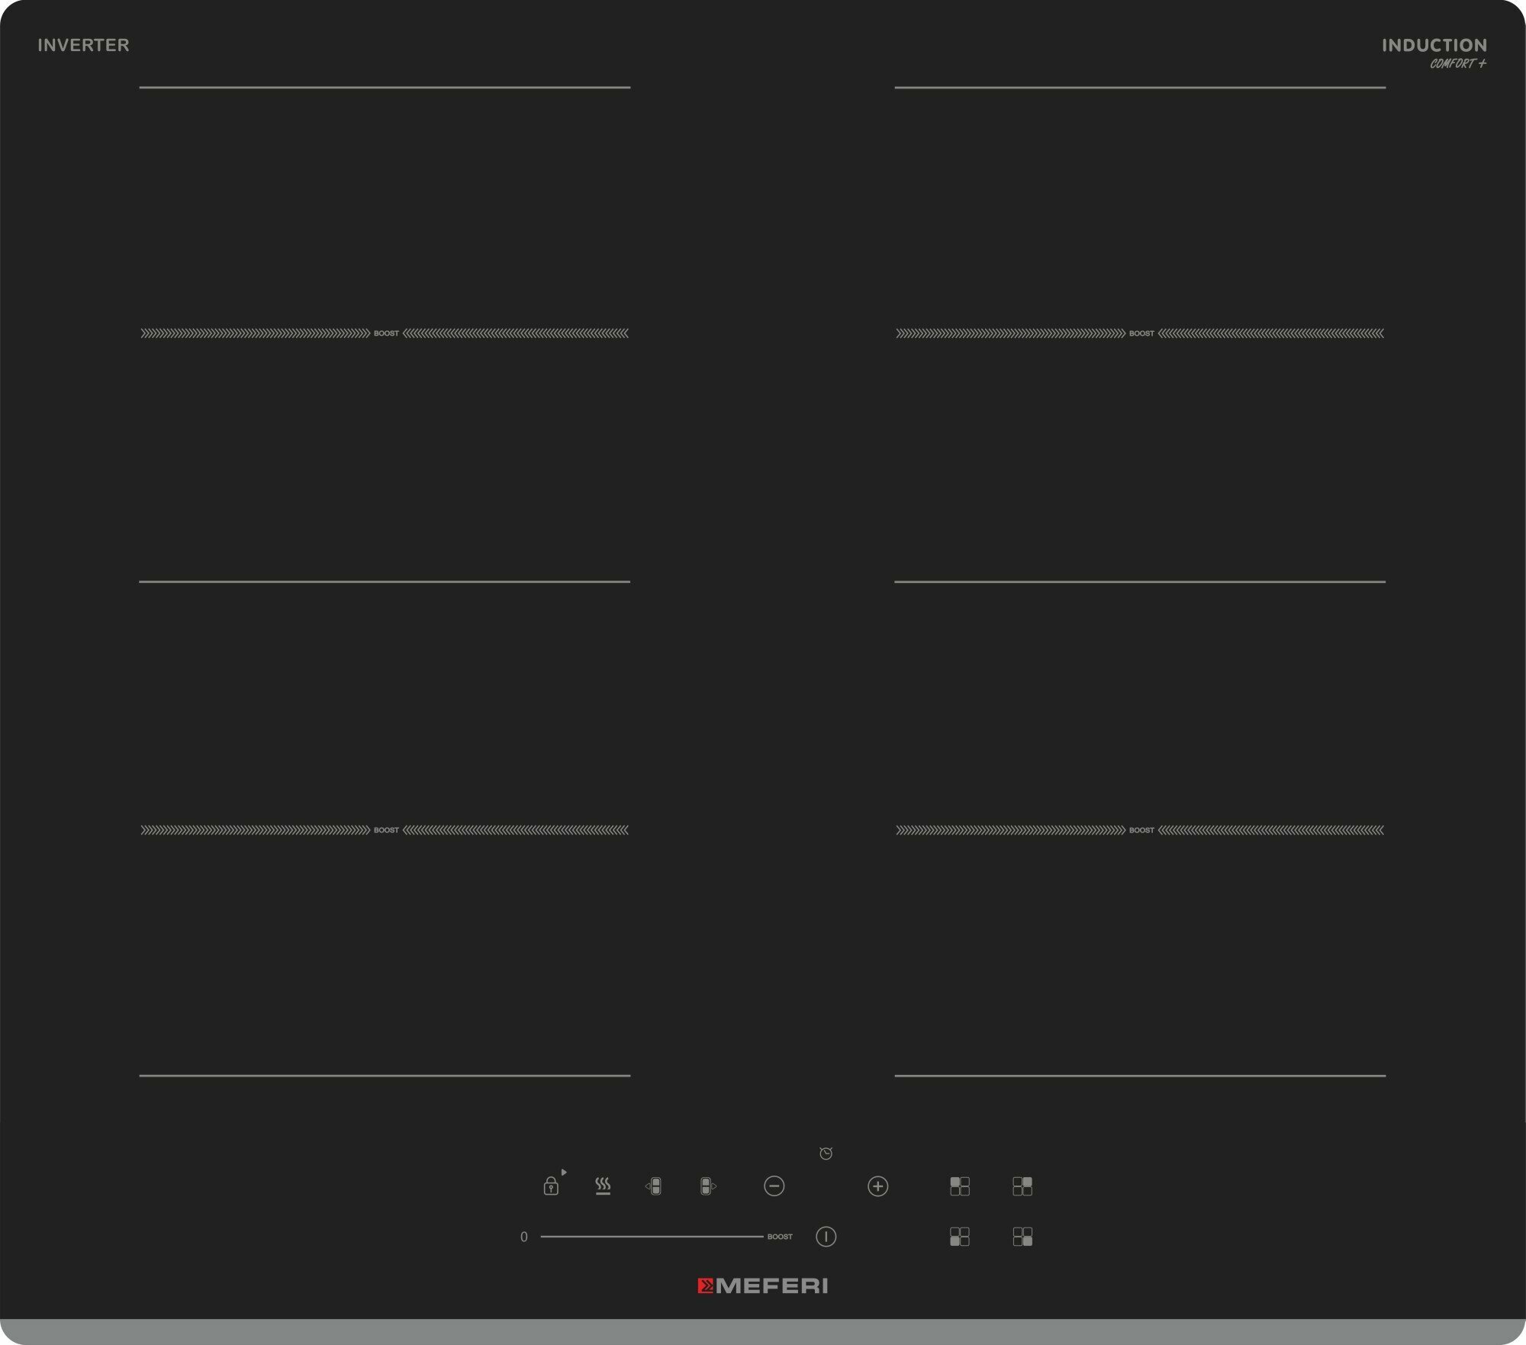Select the front left cooking zone

960,1237
